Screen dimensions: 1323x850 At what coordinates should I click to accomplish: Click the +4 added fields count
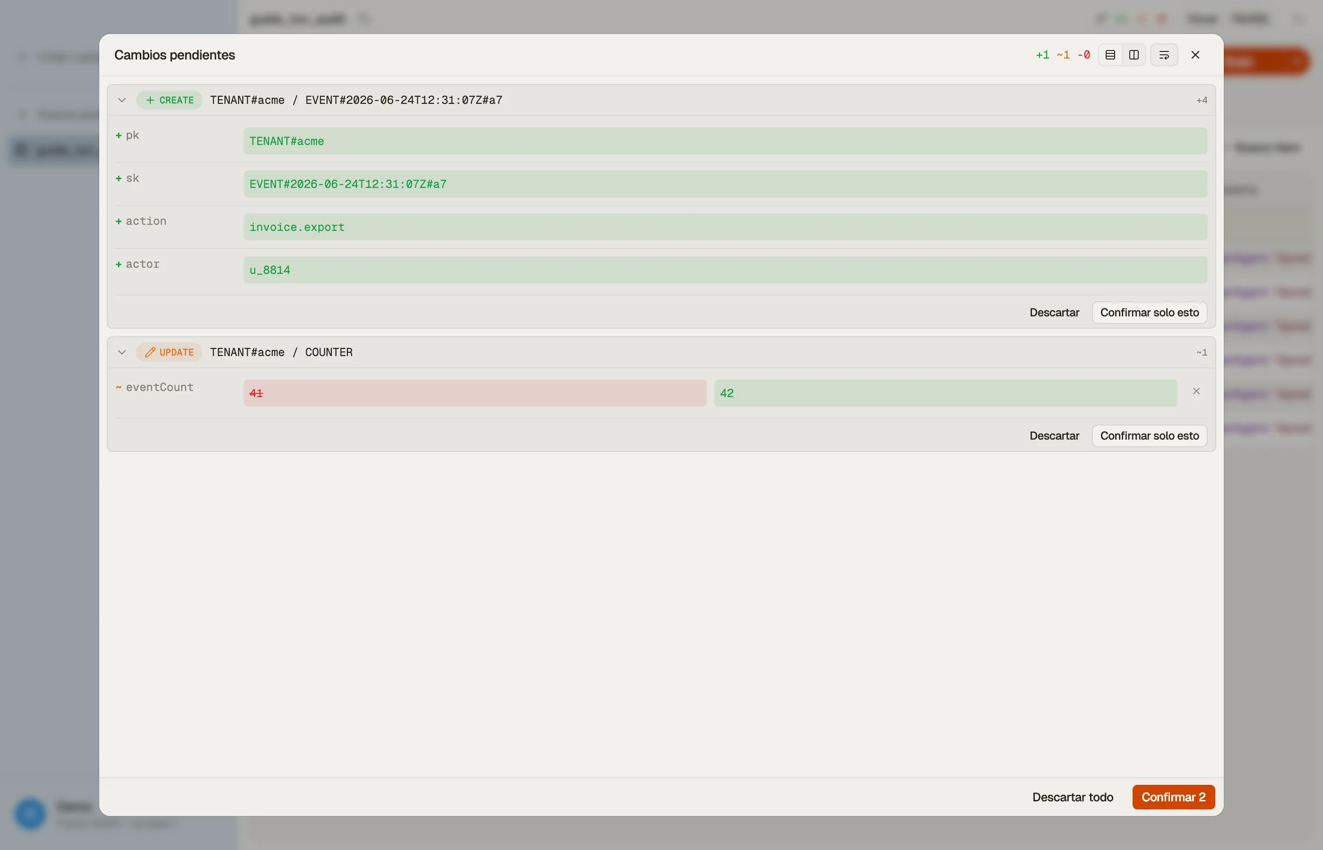[x=1202, y=100]
